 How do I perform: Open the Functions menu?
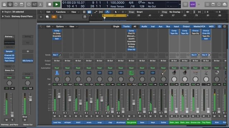coord(62,12)
